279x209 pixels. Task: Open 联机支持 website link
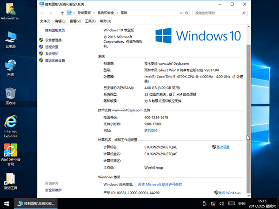[x=151, y=131]
